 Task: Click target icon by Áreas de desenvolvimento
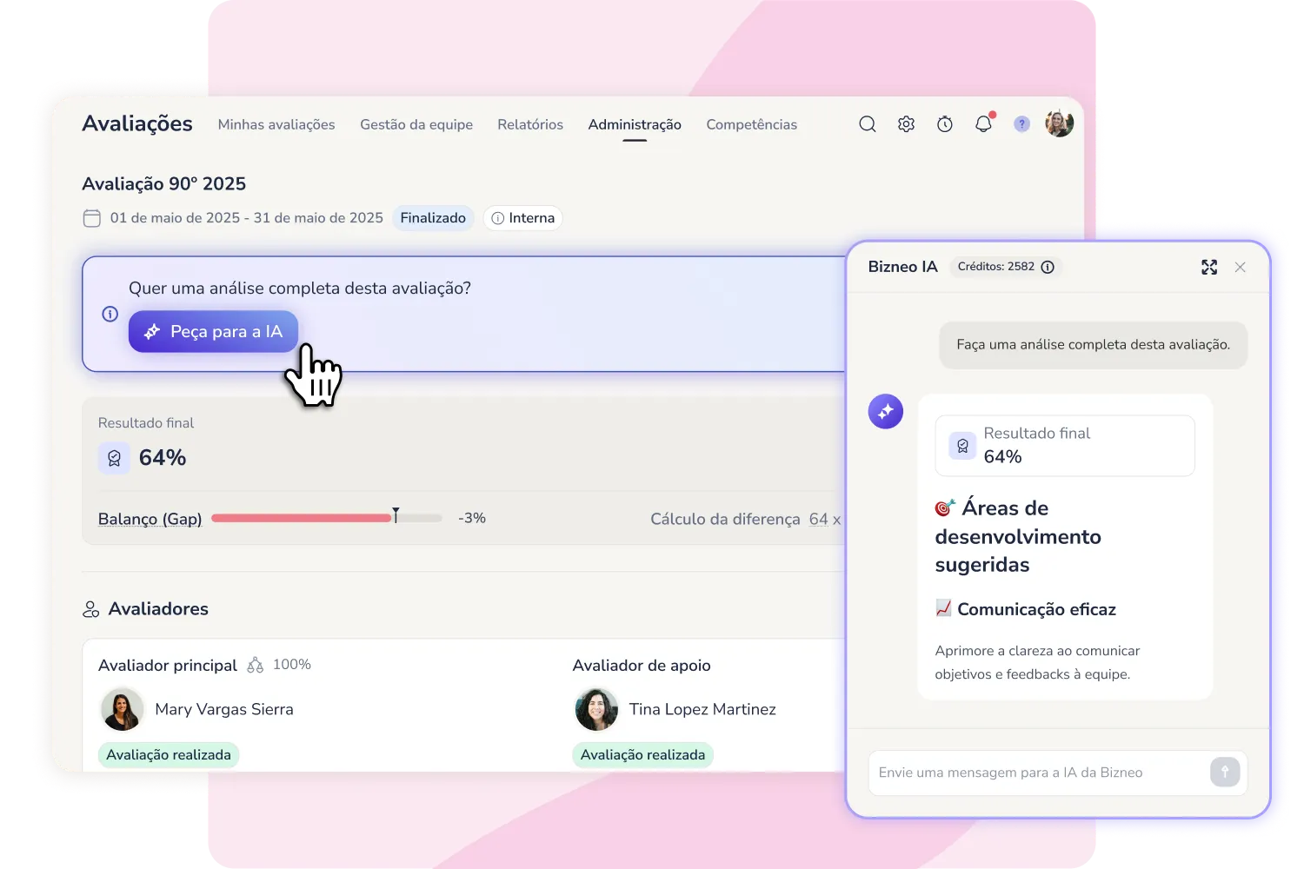click(x=945, y=507)
